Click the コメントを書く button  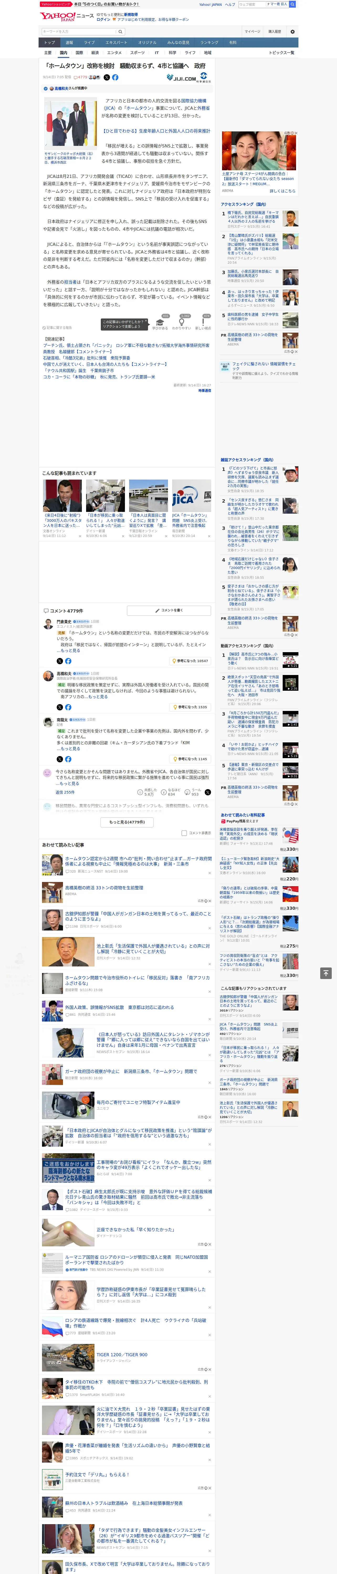pyautogui.click(x=169, y=610)
